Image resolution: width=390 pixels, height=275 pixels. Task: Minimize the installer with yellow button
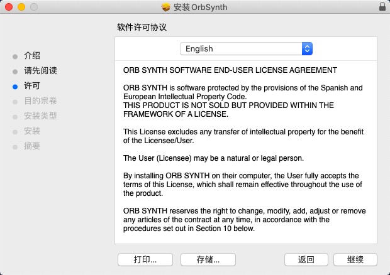21,7
